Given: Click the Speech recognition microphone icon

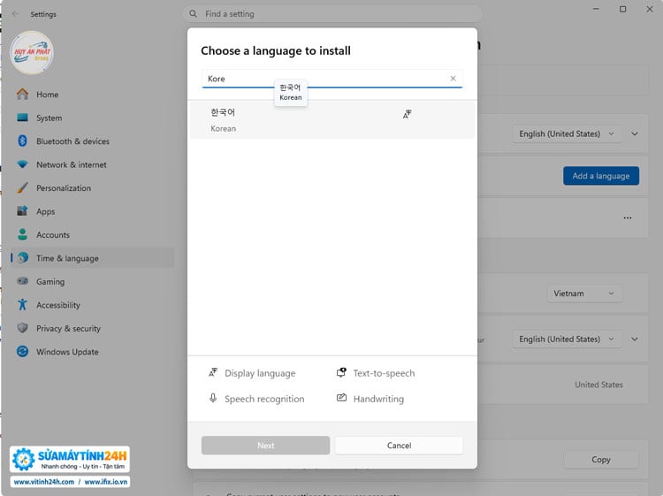Looking at the screenshot, I should tap(213, 398).
